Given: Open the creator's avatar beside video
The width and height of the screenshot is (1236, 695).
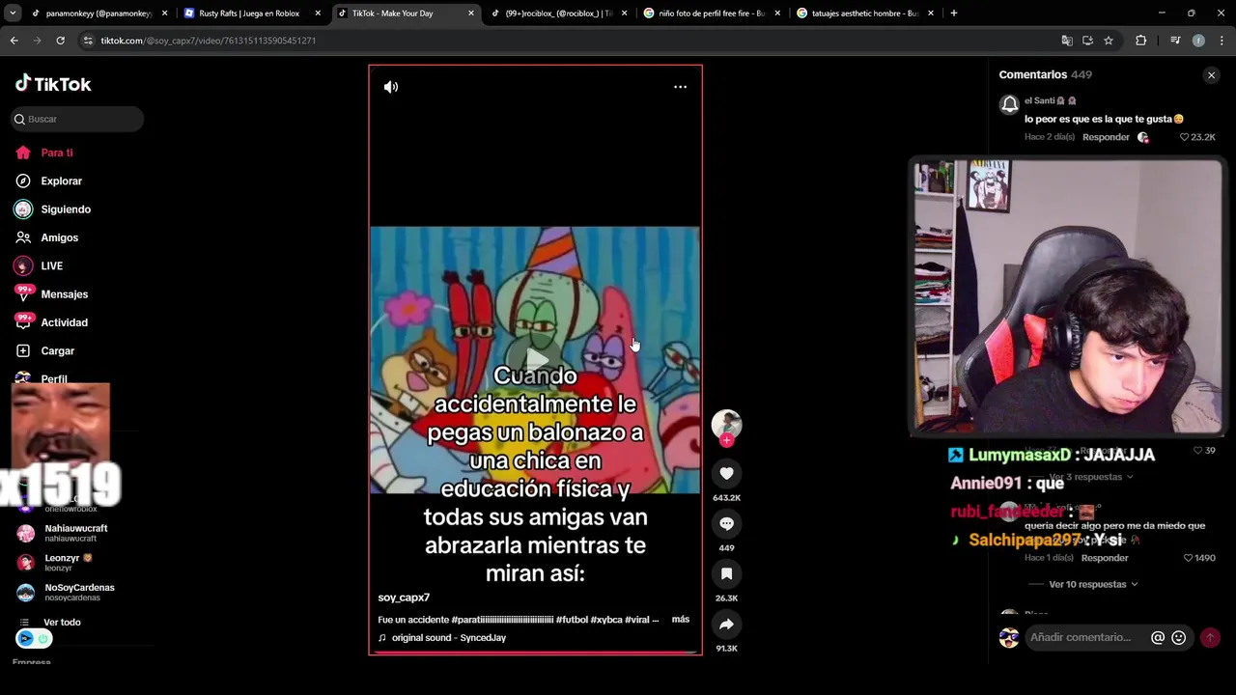Looking at the screenshot, I should tap(726, 423).
